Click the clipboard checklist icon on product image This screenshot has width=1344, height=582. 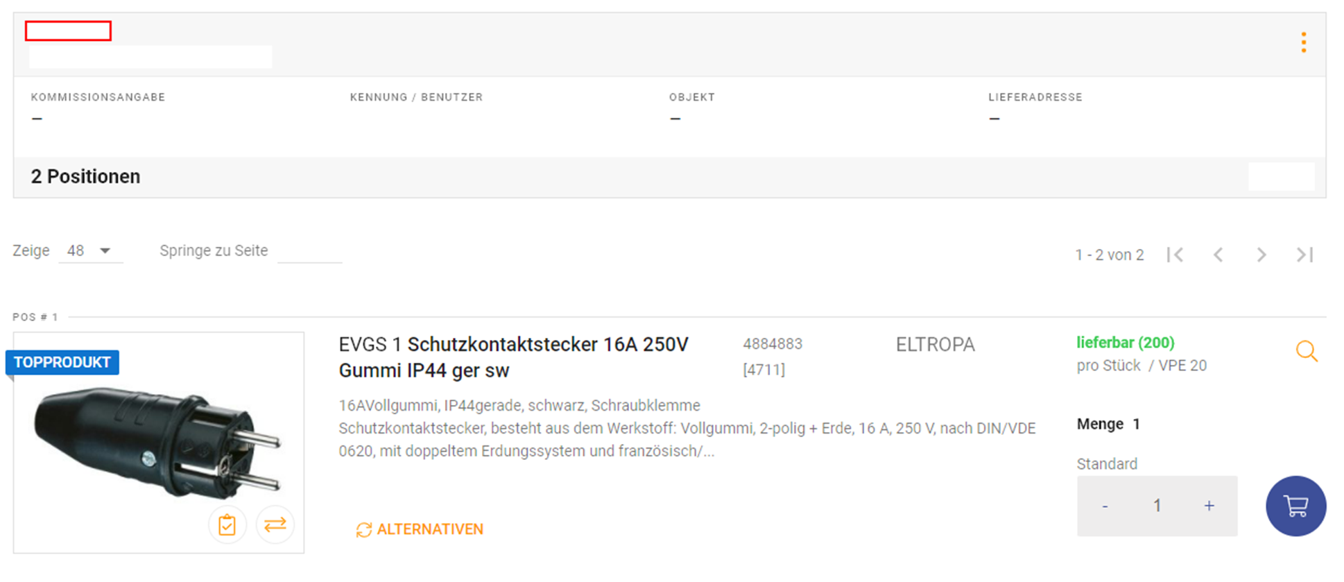coord(227,525)
